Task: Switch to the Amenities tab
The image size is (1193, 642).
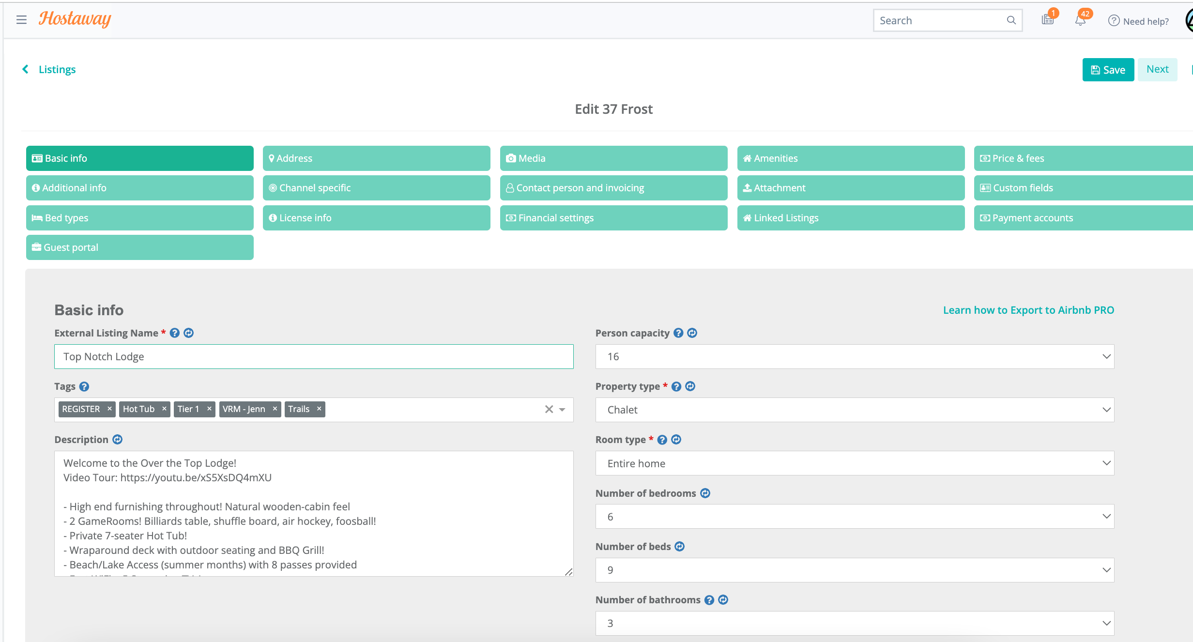Action: tap(851, 158)
